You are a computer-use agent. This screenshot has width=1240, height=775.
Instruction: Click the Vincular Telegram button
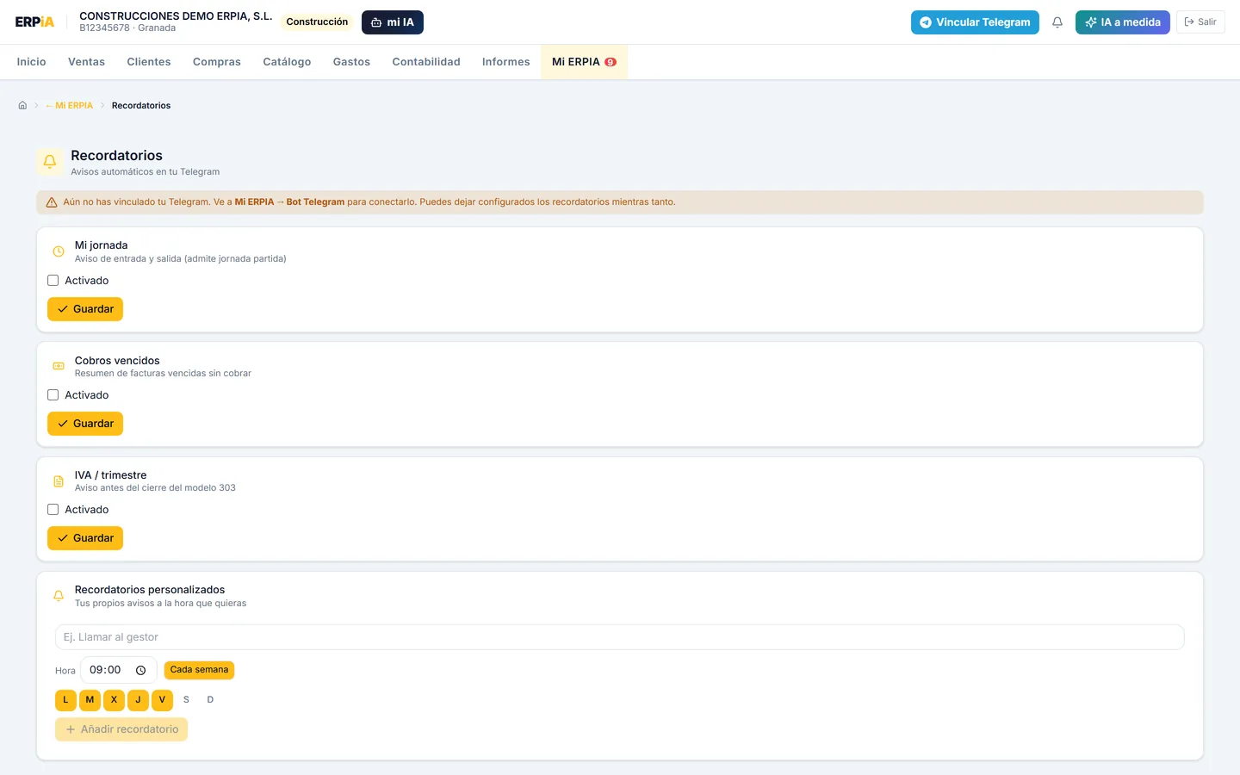point(975,22)
